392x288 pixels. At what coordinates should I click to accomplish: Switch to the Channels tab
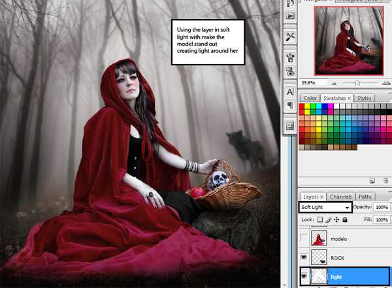click(340, 196)
